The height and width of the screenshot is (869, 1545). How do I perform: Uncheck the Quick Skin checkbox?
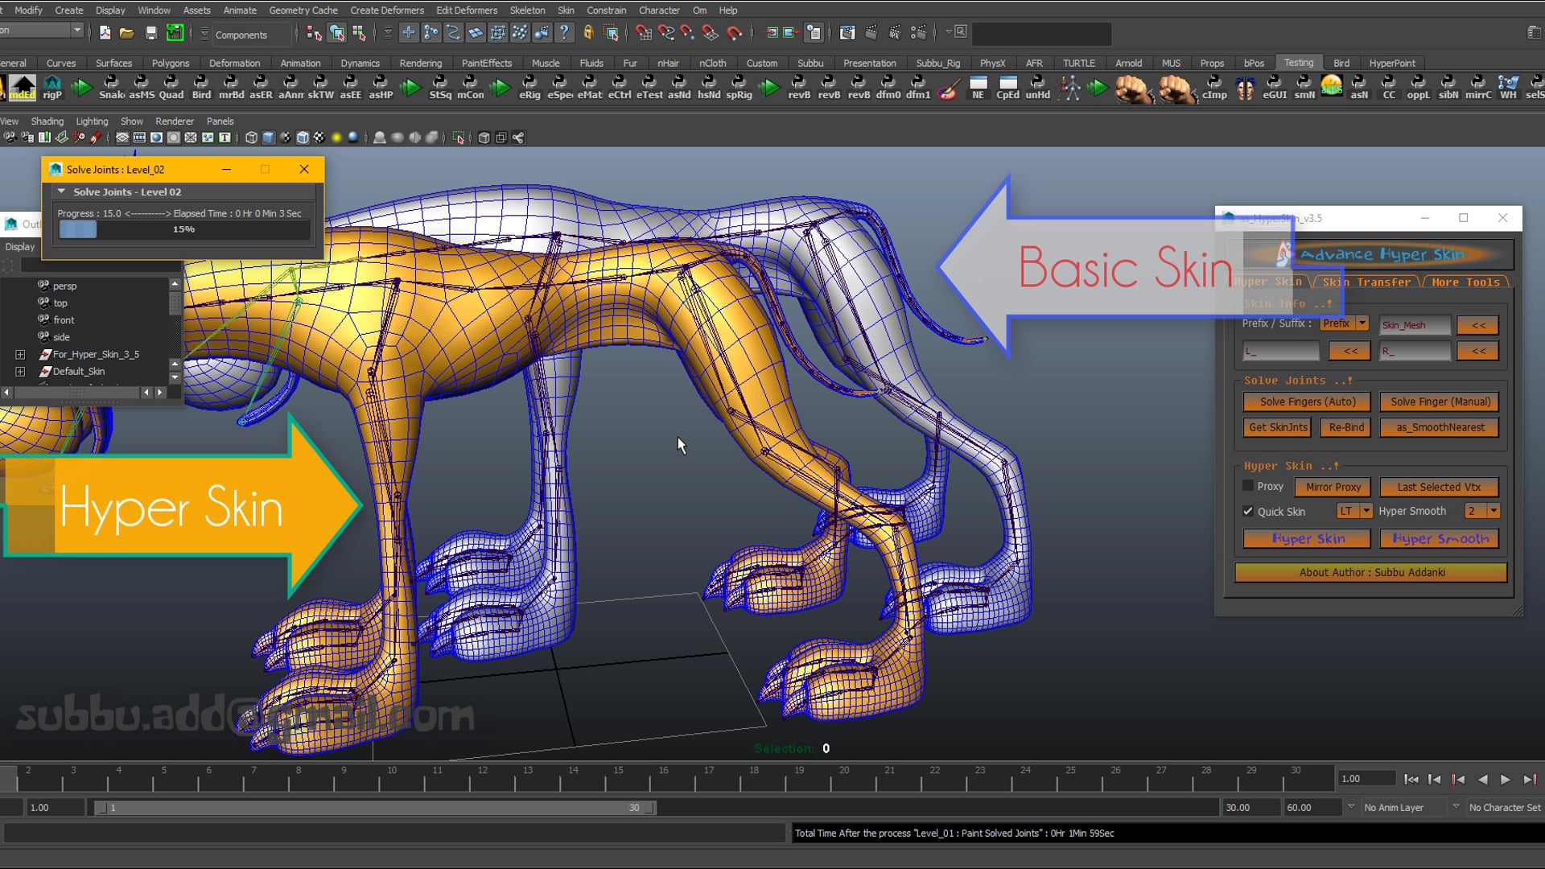(1248, 511)
